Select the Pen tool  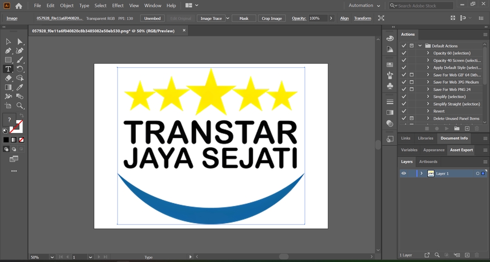pyautogui.click(x=9, y=50)
